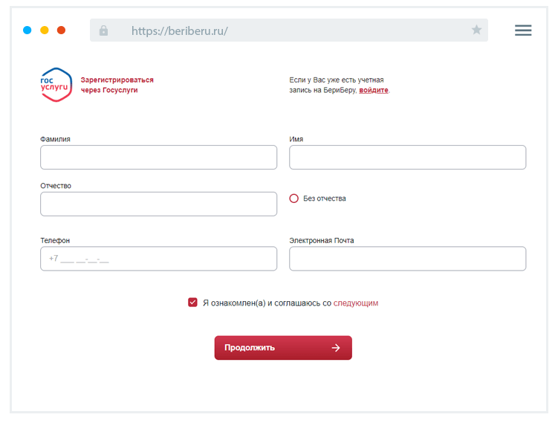The width and height of the screenshot is (558, 426).
Task: Click the white arrow on 'Продолжить' button
Action: [x=336, y=348]
